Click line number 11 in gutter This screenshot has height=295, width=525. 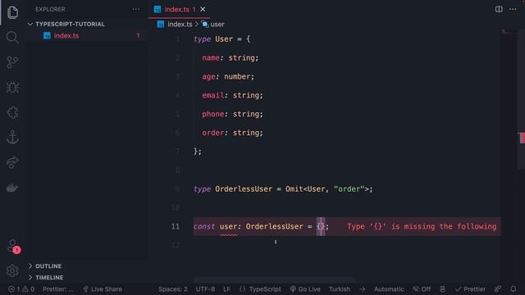pyautogui.click(x=176, y=226)
